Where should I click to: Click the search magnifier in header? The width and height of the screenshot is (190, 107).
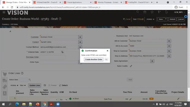(137, 12)
